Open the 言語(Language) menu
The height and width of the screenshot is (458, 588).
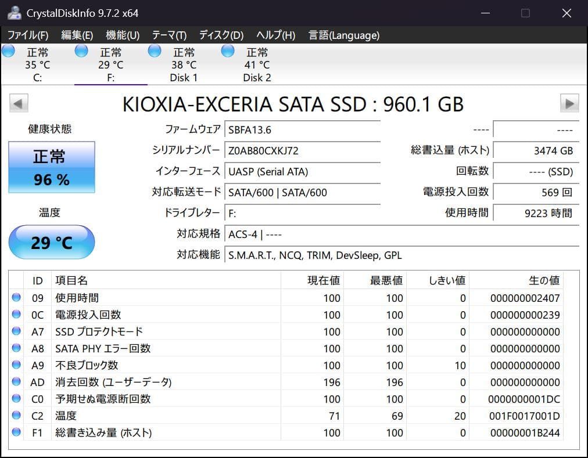tap(344, 35)
